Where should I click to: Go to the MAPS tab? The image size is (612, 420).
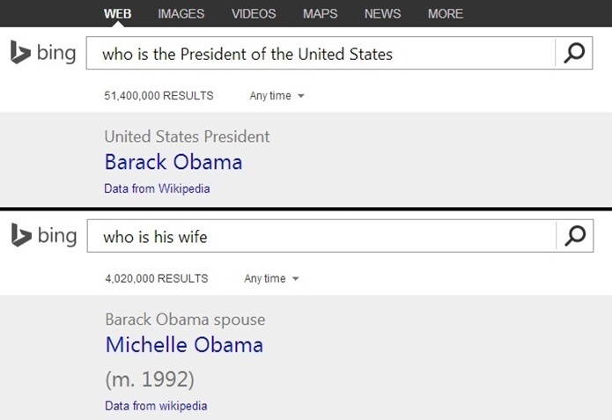pyautogui.click(x=320, y=14)
